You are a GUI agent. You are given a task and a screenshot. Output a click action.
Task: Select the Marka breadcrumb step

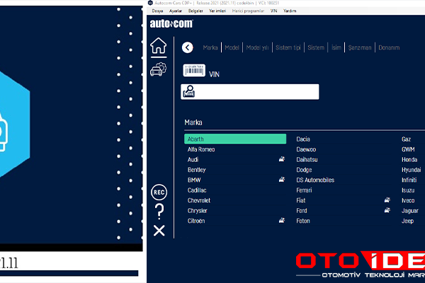click(x=210, y=47)
